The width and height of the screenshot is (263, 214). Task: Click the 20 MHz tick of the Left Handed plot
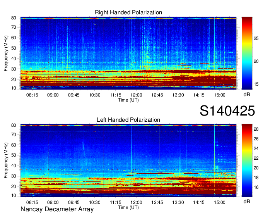pos(14,186)
